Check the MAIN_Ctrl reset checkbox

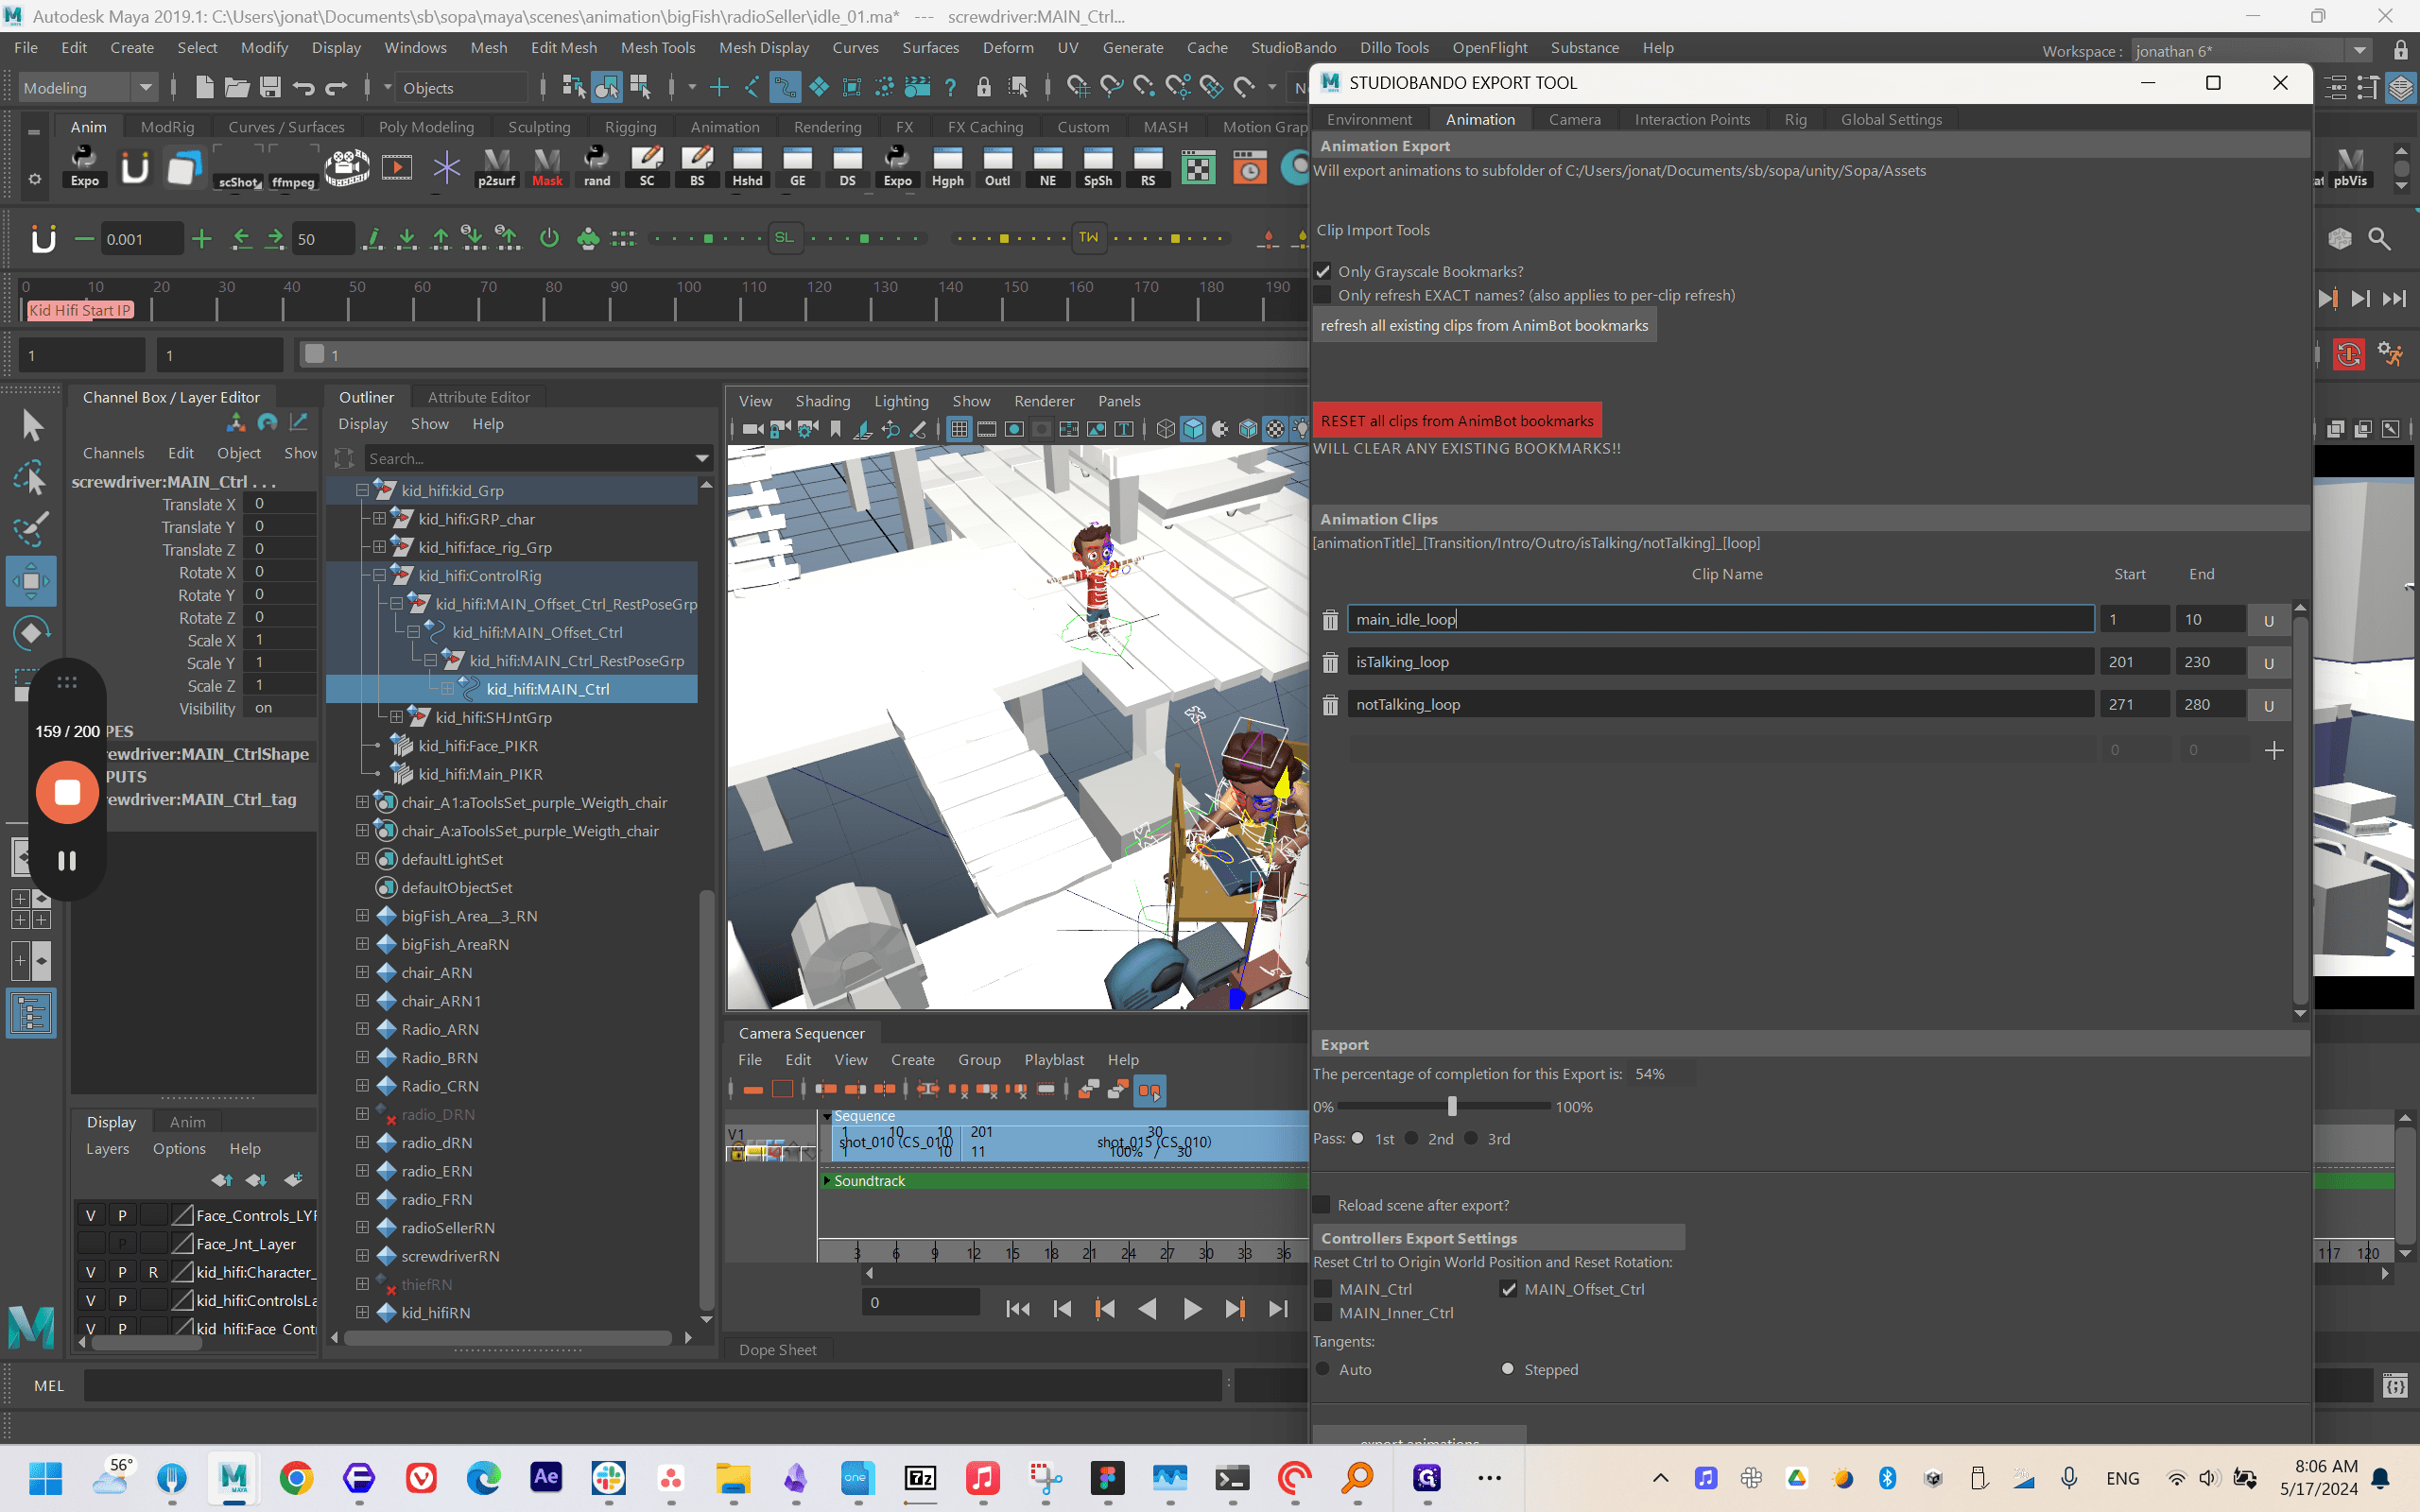[x=1323, y=1289]
